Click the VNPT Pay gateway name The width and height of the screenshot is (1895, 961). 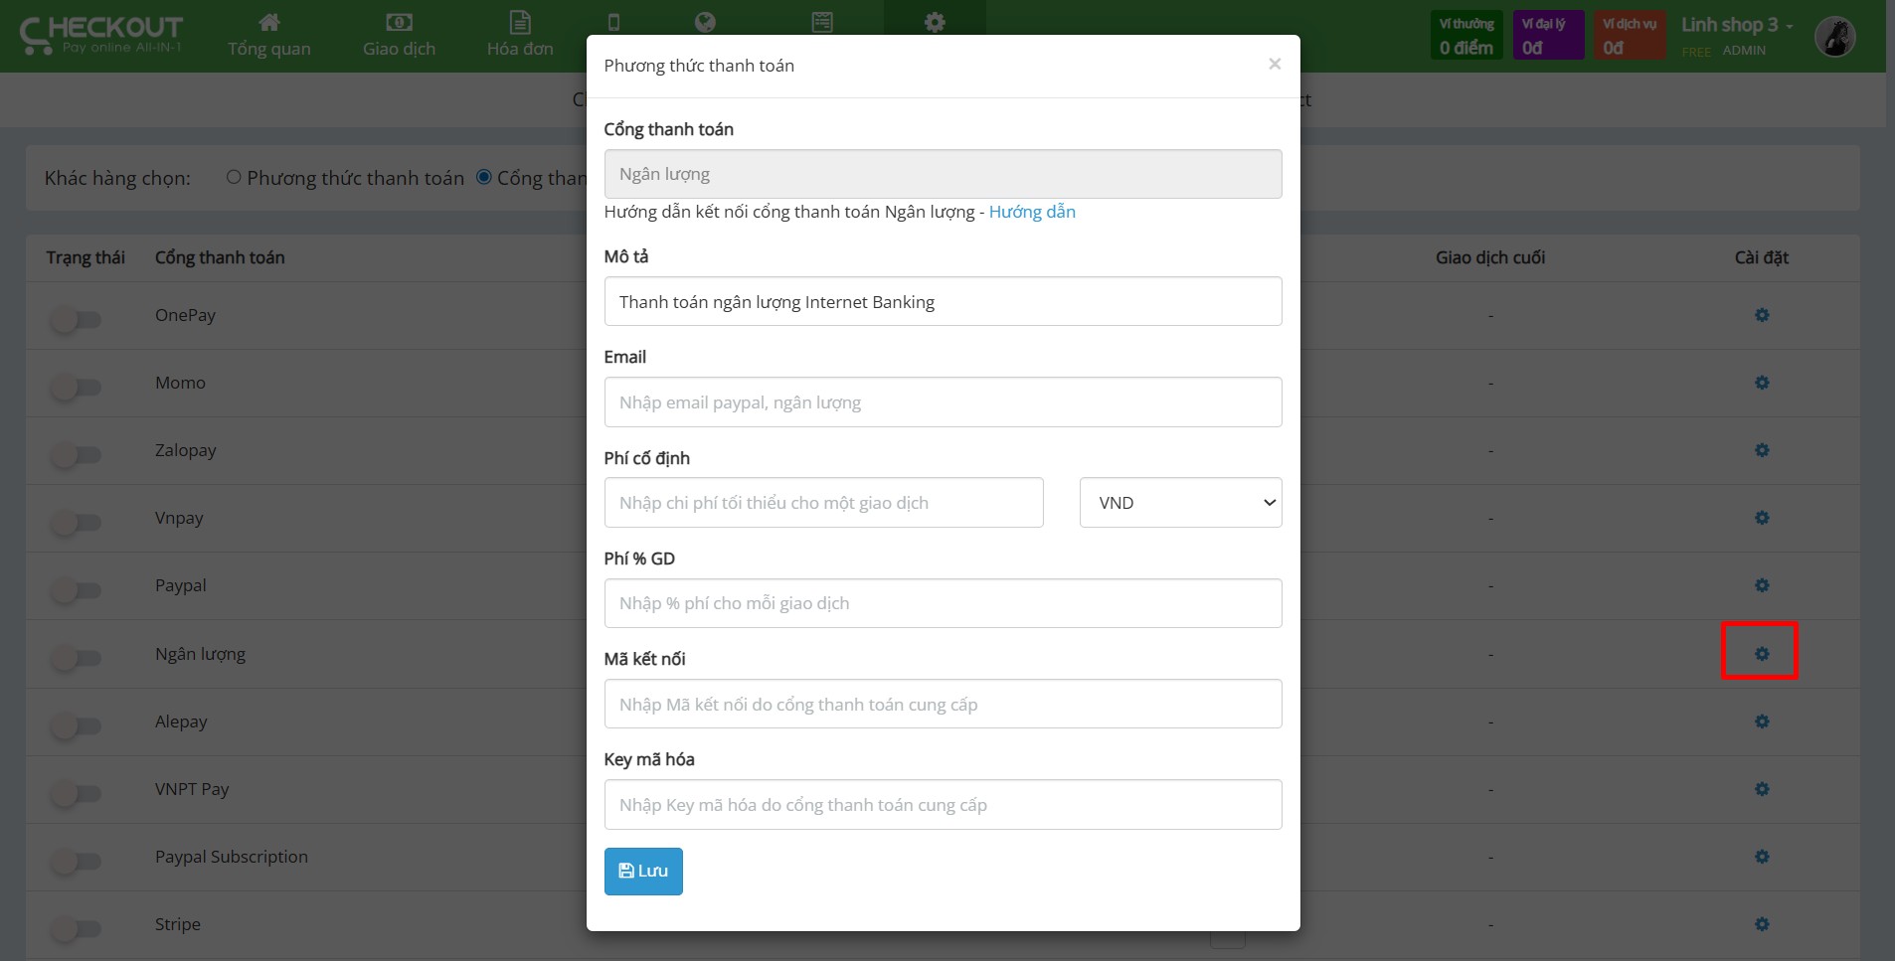(192, 789)
